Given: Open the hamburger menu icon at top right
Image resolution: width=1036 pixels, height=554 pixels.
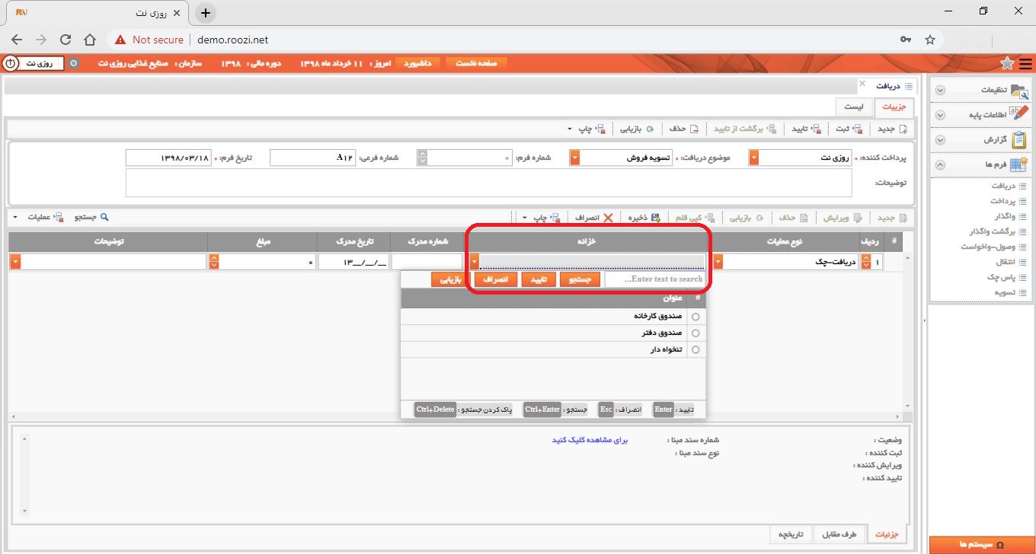Looking at the screenshot, I should click(x=1025, y=63).
